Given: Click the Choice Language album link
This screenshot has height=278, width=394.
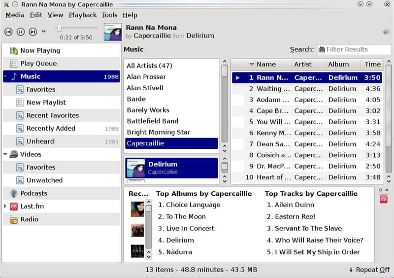Looking at the screenshot, I should pyautogui.click(x=193, y=205).
